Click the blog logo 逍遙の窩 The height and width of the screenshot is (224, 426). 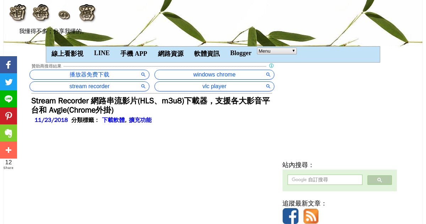tap(53, 13)
